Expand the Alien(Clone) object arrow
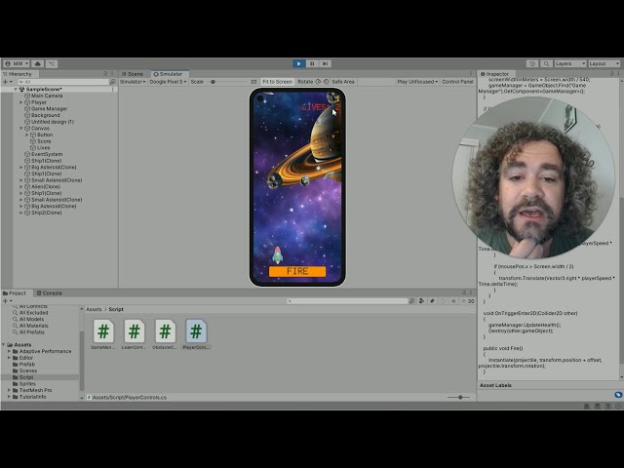The image size is (624, 468). pyautogui.click(x=21, y=186)
